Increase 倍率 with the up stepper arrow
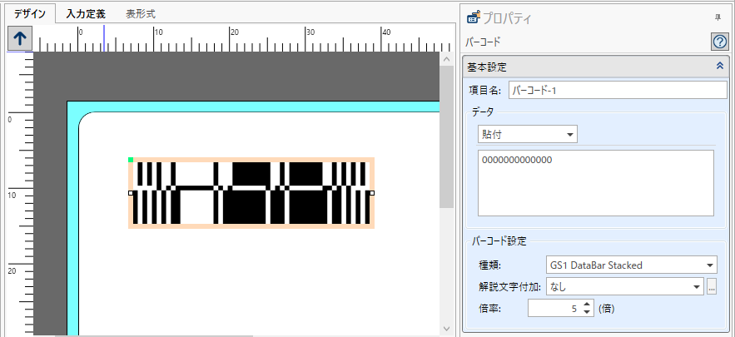Viewport: 735px width, 337px height. 588,305
